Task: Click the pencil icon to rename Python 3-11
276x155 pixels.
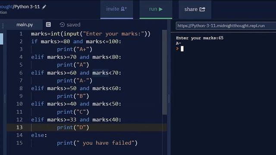Action: 44,7
